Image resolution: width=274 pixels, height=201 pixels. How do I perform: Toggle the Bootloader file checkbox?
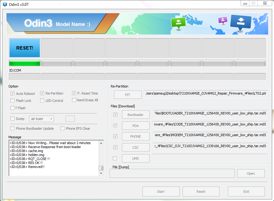(115, 115)
